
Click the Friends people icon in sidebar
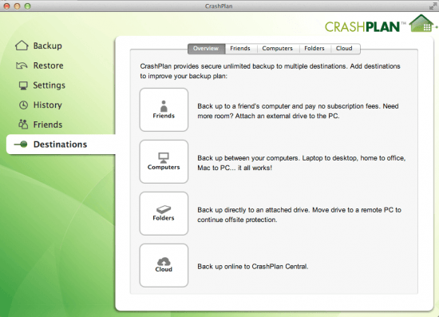23,125
